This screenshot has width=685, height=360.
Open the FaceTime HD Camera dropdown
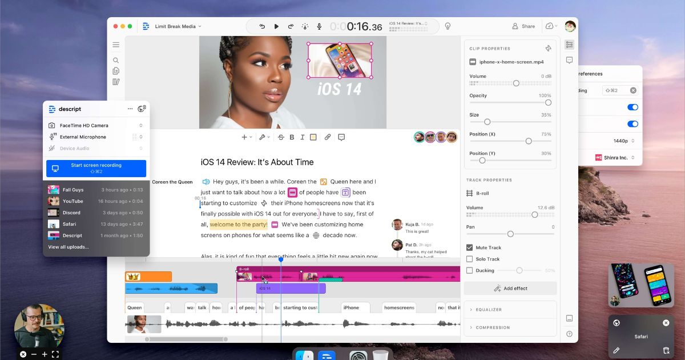96,125
